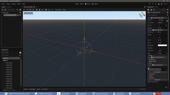
Task: Choose the Move Mode tool
Action: (x=28, y=10)
